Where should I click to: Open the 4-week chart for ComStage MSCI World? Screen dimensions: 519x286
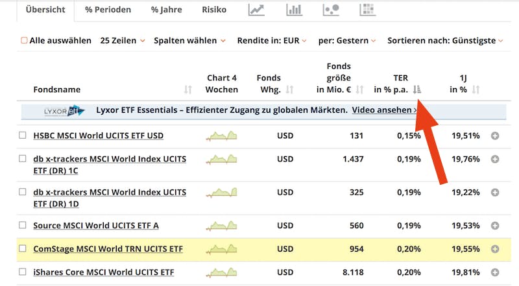tap(221, 249)
